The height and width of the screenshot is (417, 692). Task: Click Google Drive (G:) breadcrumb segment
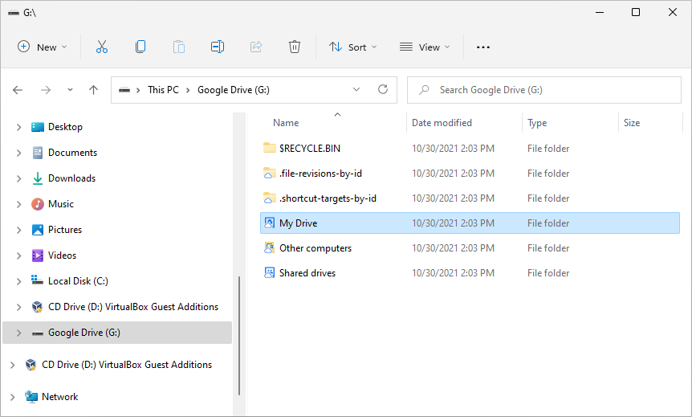(234, 90)
